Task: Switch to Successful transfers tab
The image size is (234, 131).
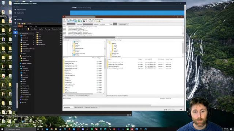Action: point(91,107)
